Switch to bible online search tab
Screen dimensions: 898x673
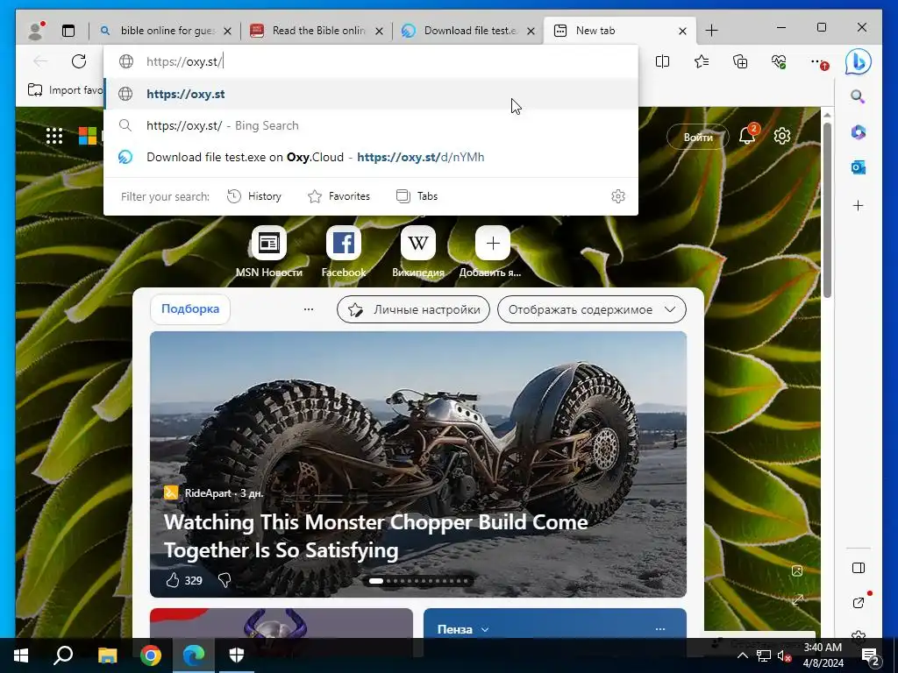tap(165, 31)
